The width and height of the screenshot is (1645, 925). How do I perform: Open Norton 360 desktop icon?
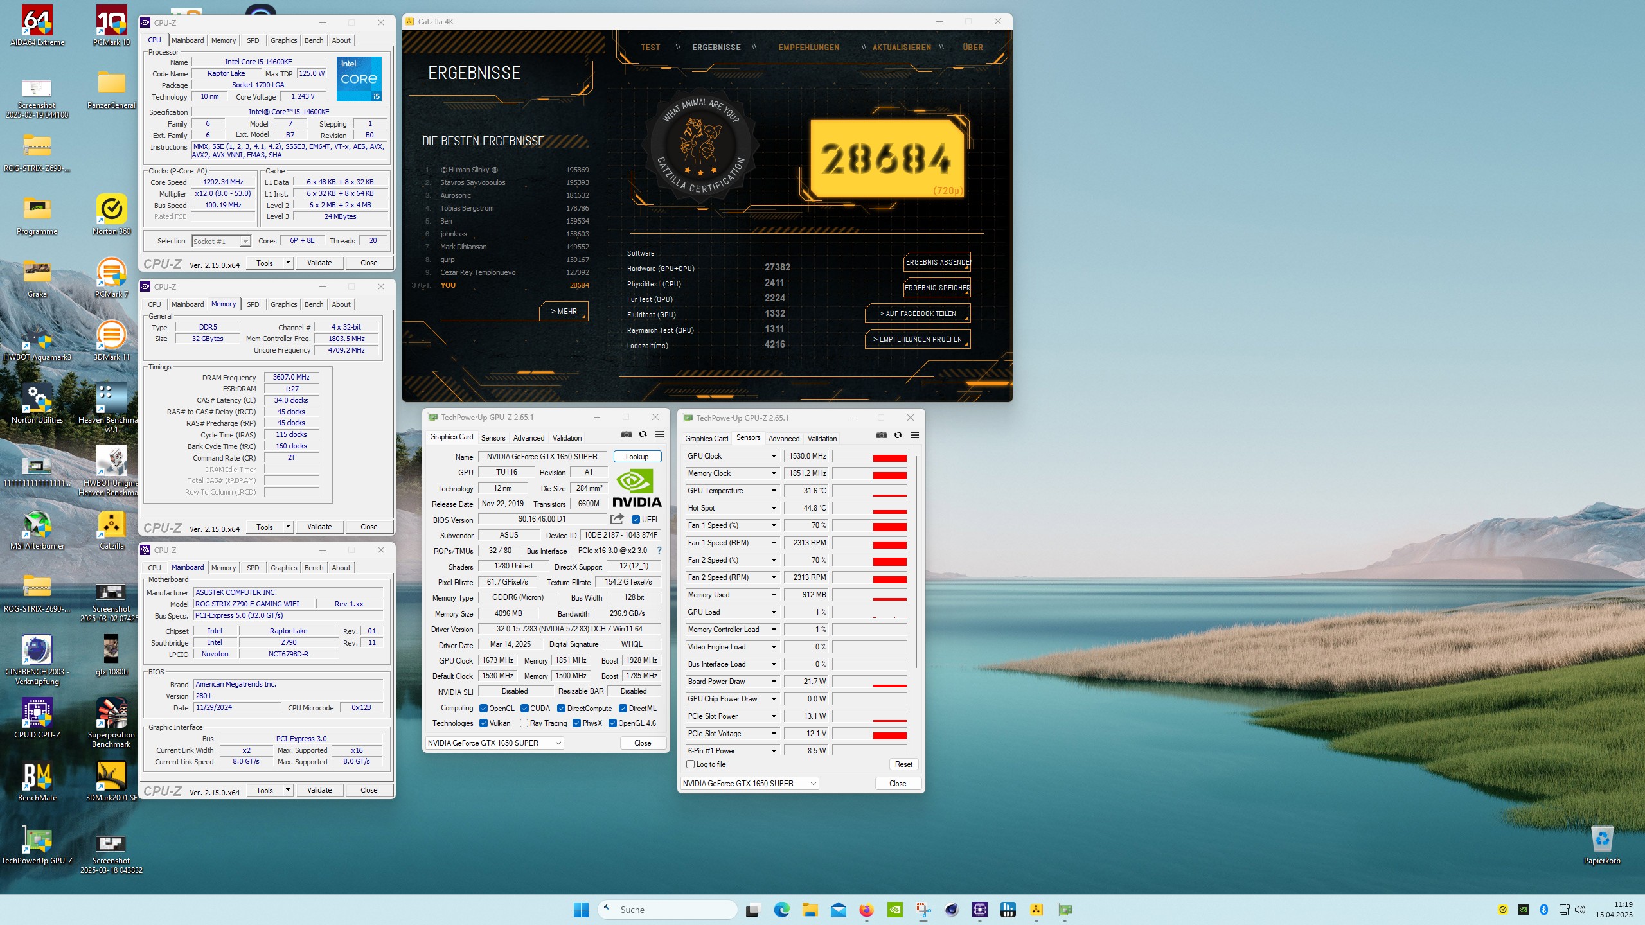[x=111, y=215]
